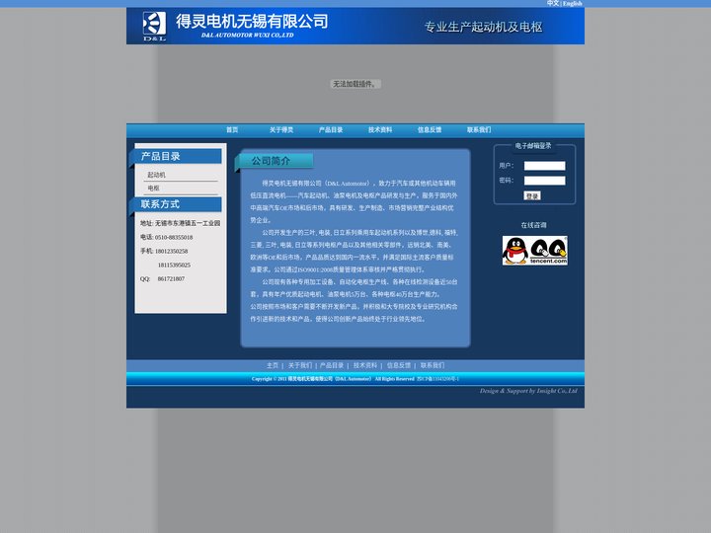
Task: Switch language to 中文
Action: tap(553, 3)
